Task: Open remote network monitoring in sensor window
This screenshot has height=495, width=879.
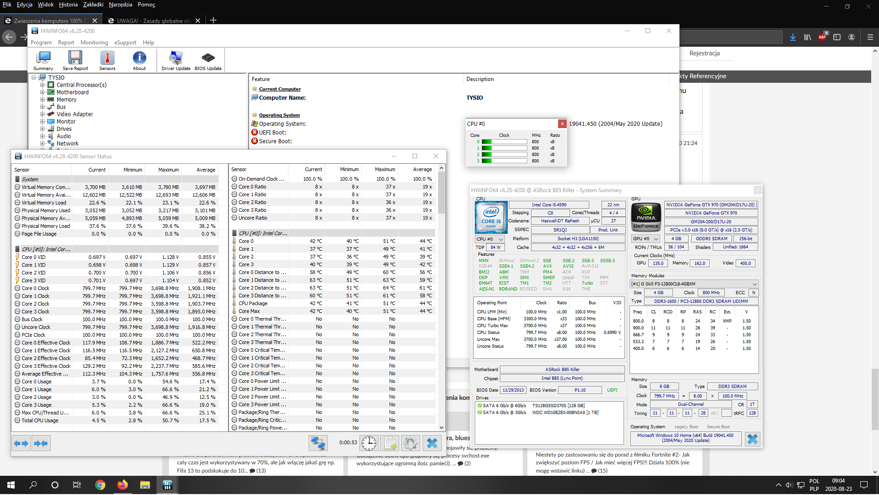Action: click(x=318, y=443)
